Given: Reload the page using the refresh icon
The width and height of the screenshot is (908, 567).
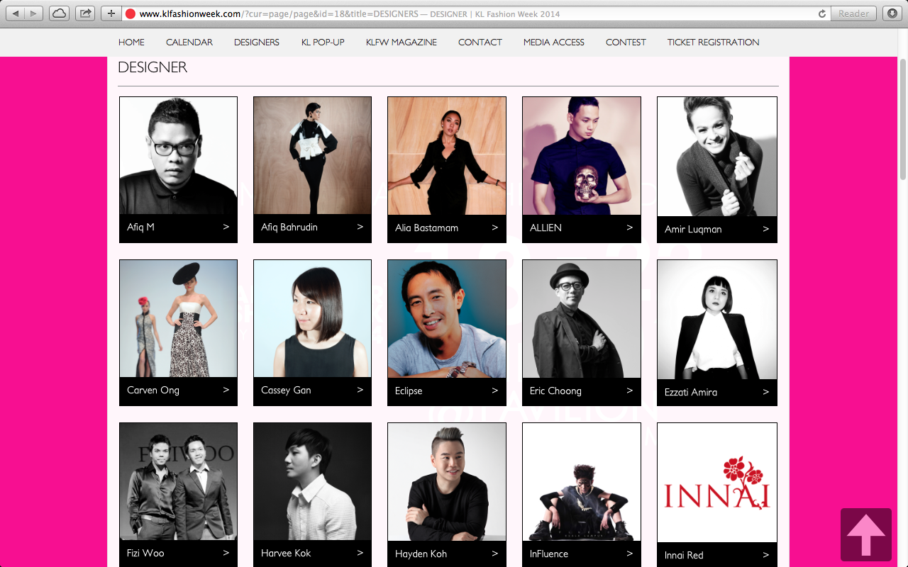Looking at the screenshot, I should 822,13.
